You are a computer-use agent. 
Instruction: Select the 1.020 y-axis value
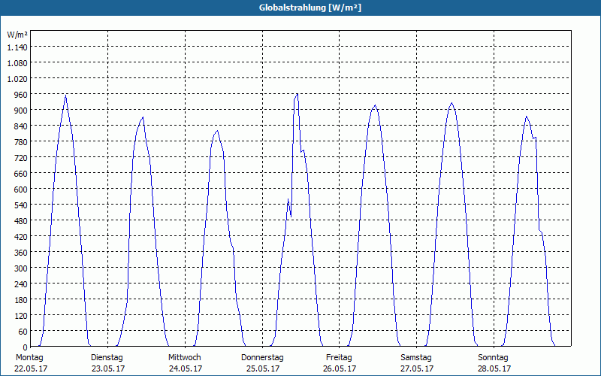click(x=17, y=79)
